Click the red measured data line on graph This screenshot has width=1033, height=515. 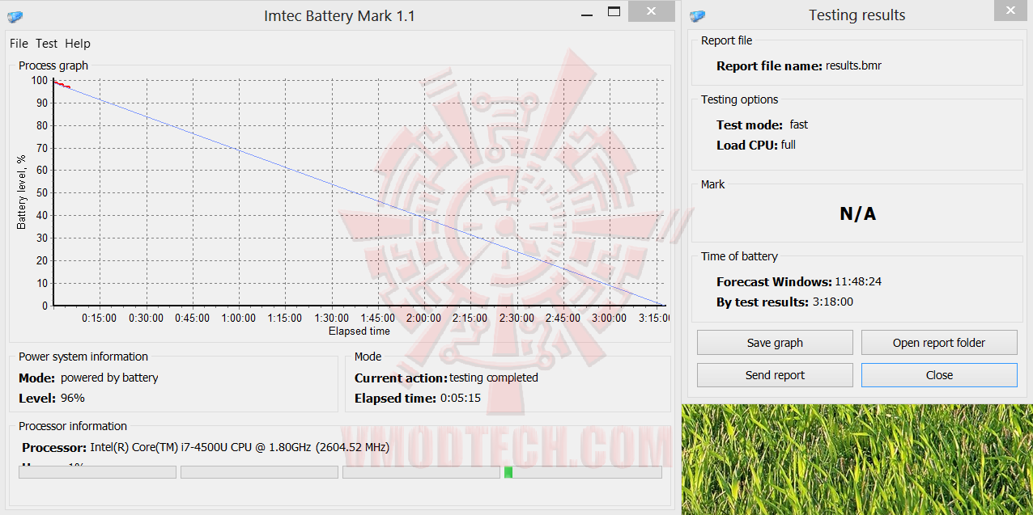tap(62, 84)
